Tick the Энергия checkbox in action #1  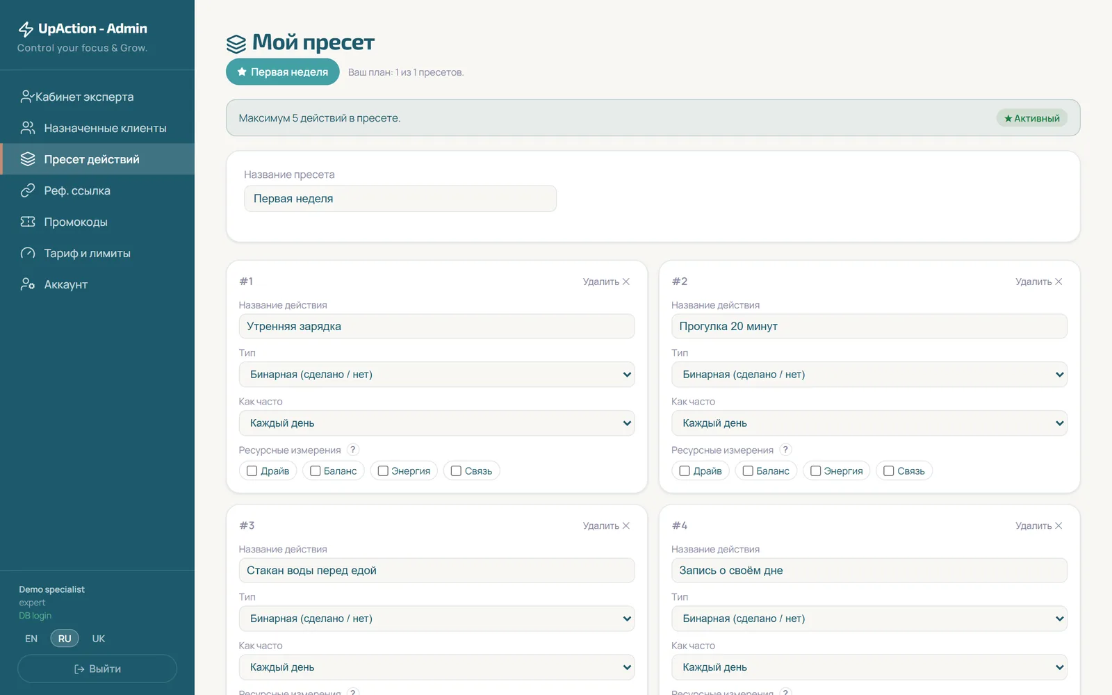pos(383,471)
